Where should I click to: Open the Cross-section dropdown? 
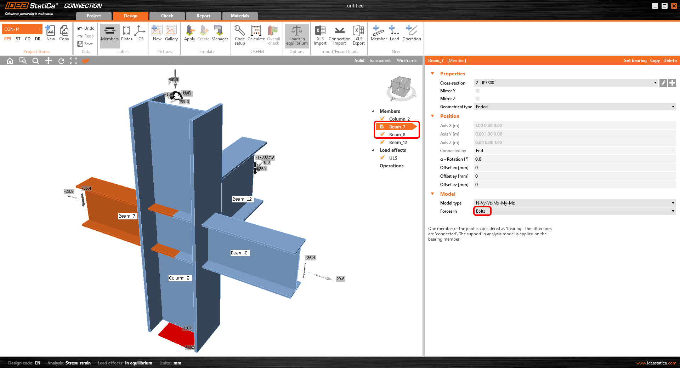tap(566, 83)
